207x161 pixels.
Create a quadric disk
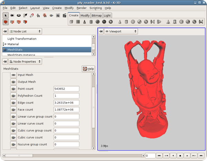[133, 22]
